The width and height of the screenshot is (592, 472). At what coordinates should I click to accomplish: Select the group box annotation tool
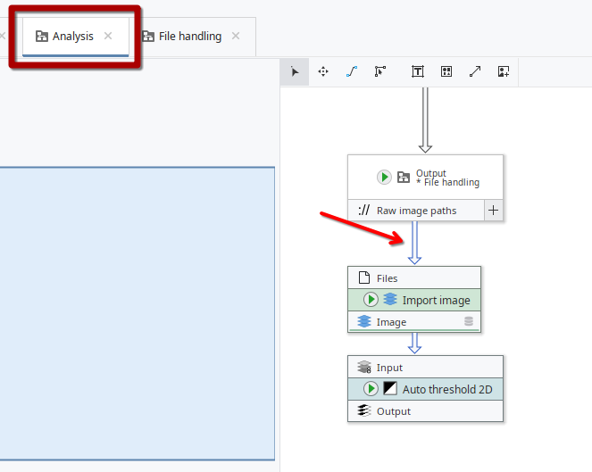click(x=446, y=71)
